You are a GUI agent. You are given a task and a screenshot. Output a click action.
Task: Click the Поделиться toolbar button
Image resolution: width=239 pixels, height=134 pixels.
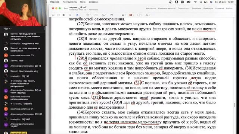183,8
